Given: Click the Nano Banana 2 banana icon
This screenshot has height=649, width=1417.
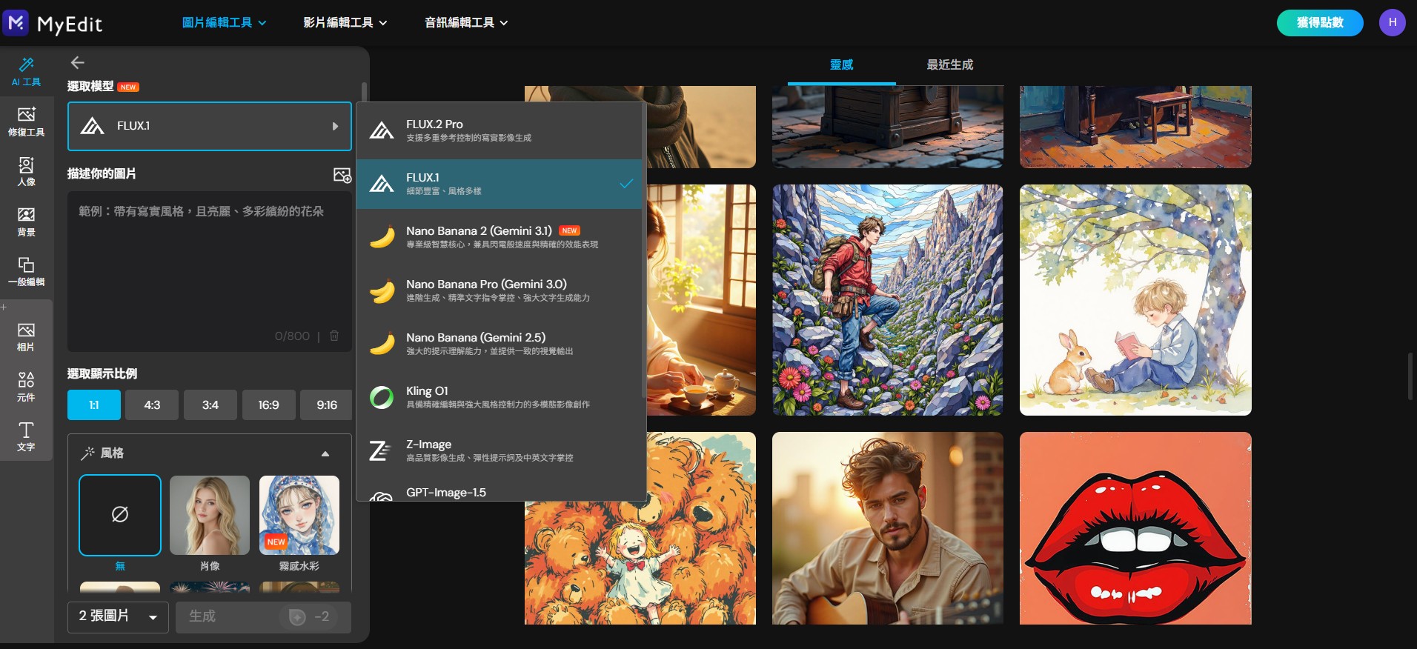Looking at the screenshot, I should (382, 237).
